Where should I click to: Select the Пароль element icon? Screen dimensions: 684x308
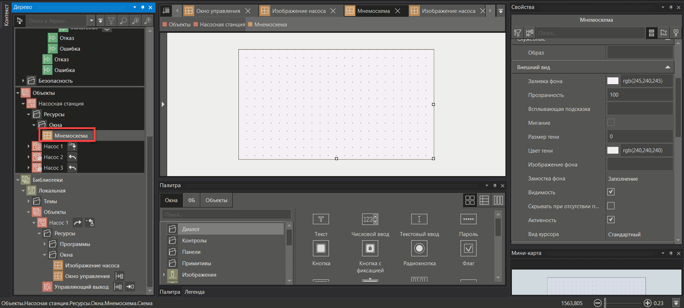[468, 219]
